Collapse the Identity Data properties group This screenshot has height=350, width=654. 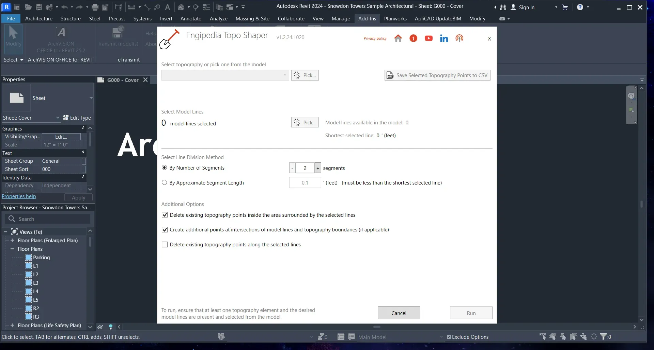tap(83, 177)
